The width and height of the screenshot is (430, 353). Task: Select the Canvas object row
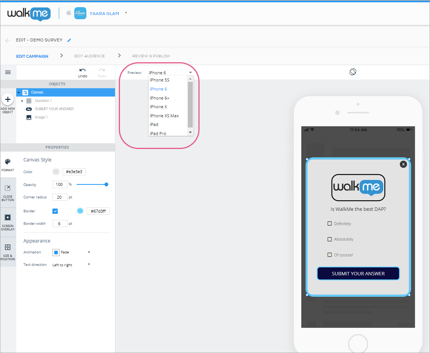tap(66, 92)
